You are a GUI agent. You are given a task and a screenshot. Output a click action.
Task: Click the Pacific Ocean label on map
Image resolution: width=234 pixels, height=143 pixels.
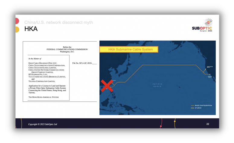157,85
